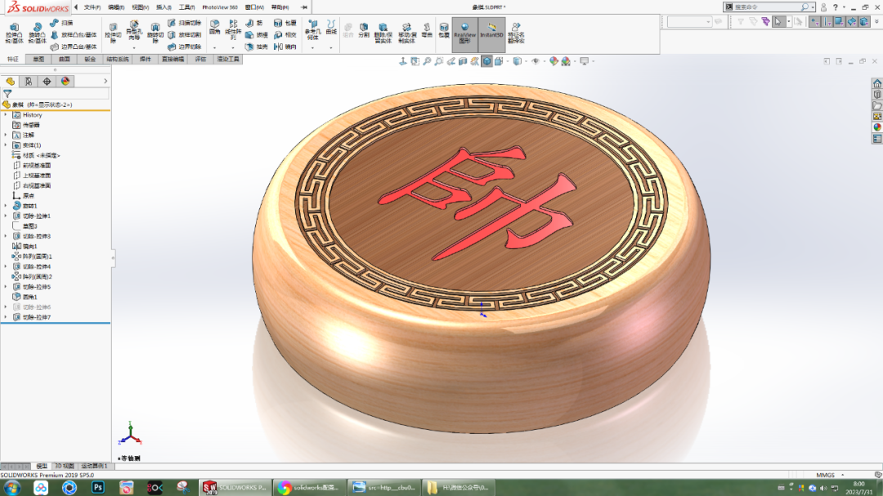Open the Windows Start button

[11, 488]
